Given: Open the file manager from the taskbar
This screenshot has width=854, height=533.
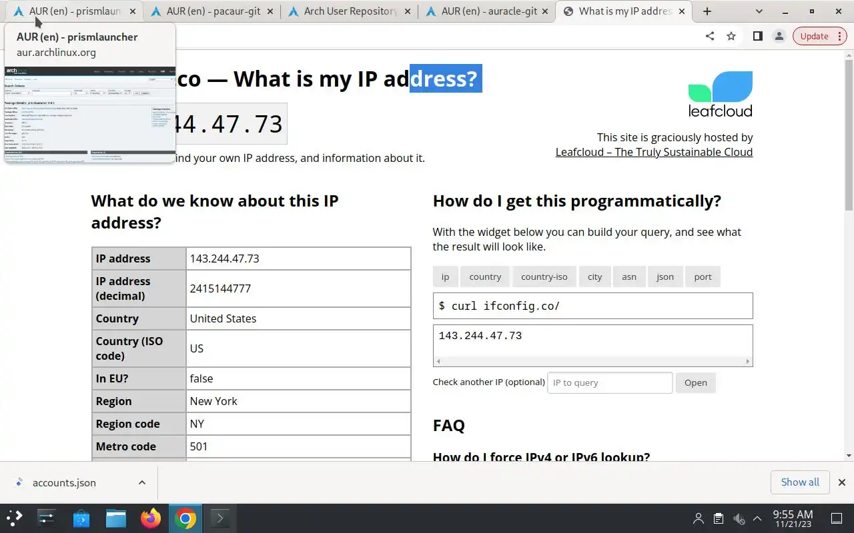Looking at the screenshot, I should pyautogui.click(x=116, y=518).
